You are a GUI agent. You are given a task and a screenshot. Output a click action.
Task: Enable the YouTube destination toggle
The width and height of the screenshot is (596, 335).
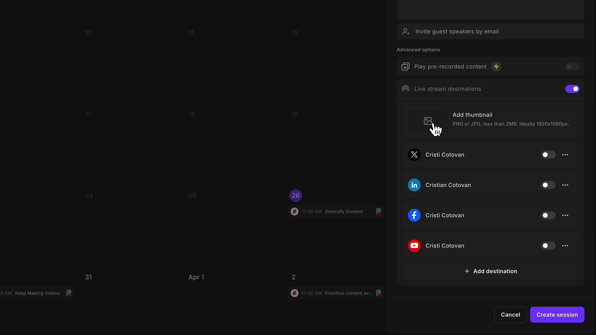coord(548,246)
